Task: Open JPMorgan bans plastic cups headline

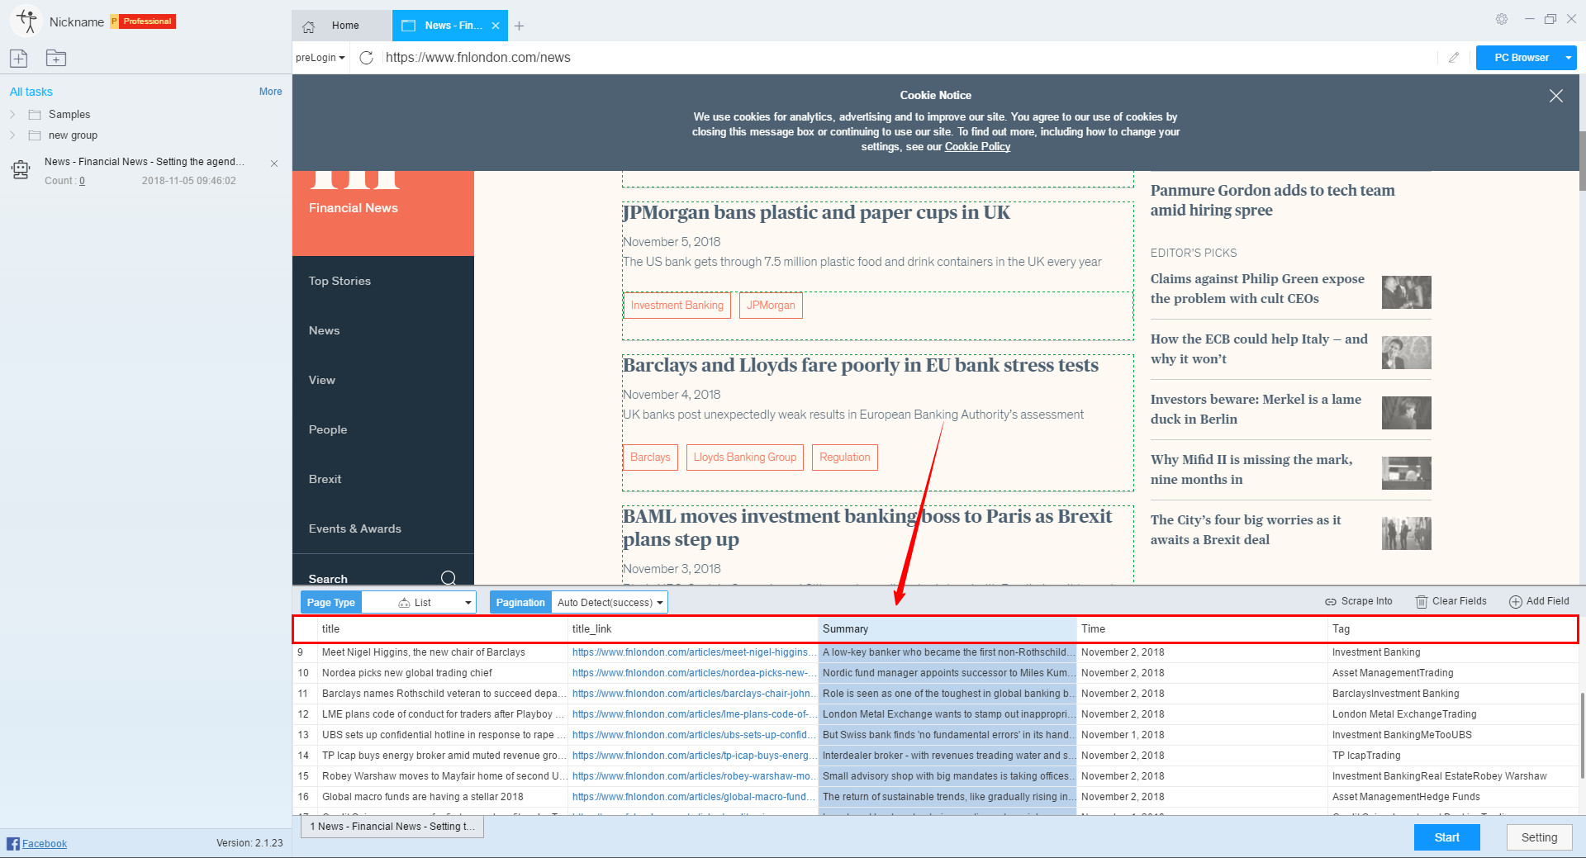Action: (x=816, y=213)
